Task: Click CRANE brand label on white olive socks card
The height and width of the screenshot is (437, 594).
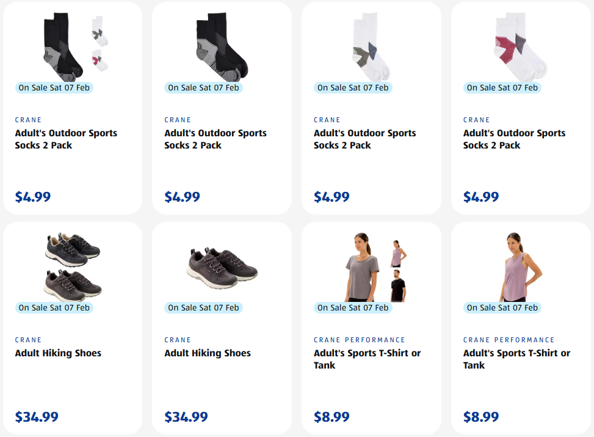Action: tap(327, 120)
